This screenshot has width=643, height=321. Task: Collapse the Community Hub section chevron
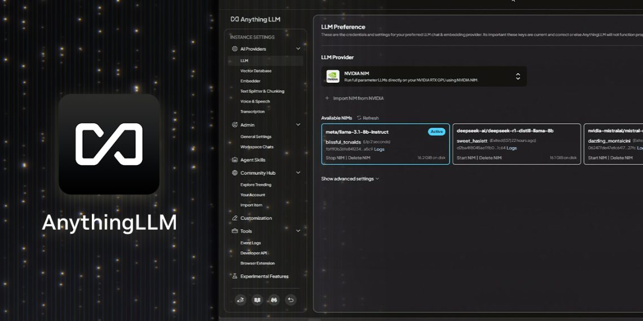(x=298, y=173)
